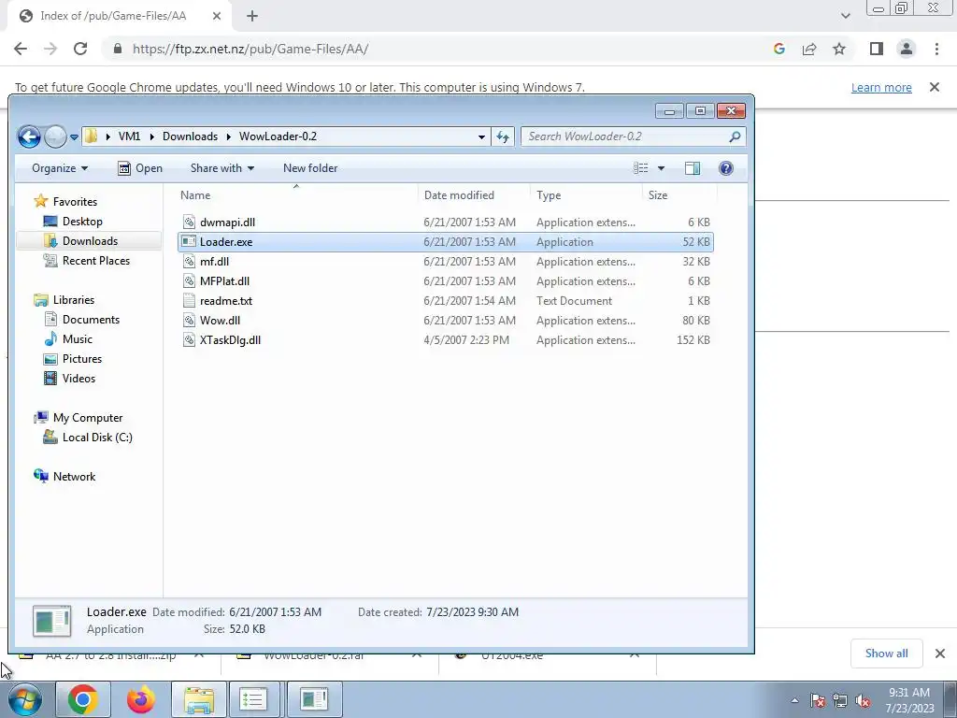957x718 pixels.
Task: Open the Organize menu
Action: click(60, 168)
